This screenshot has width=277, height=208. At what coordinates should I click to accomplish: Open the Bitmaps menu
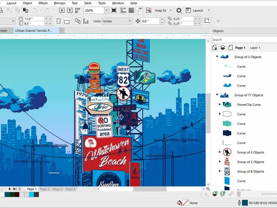click(60, 3)
